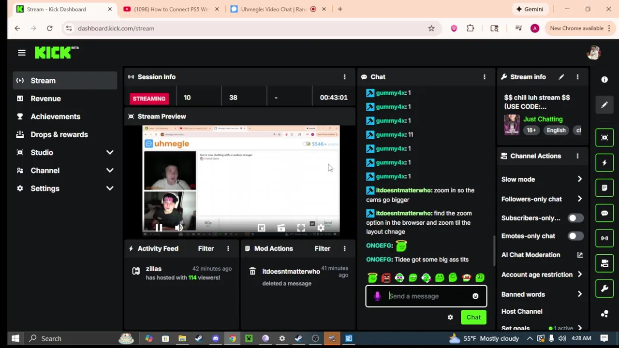Open Channel Actions three-dot menu
This screenshot has height=348, width=619.
[x=577, y=156]
